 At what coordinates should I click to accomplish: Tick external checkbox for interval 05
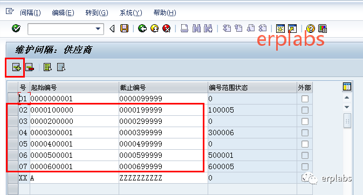pos(305,144)
